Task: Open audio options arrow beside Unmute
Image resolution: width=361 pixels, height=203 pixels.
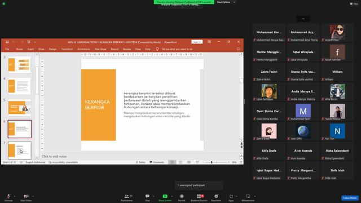Action: point(15,196)
